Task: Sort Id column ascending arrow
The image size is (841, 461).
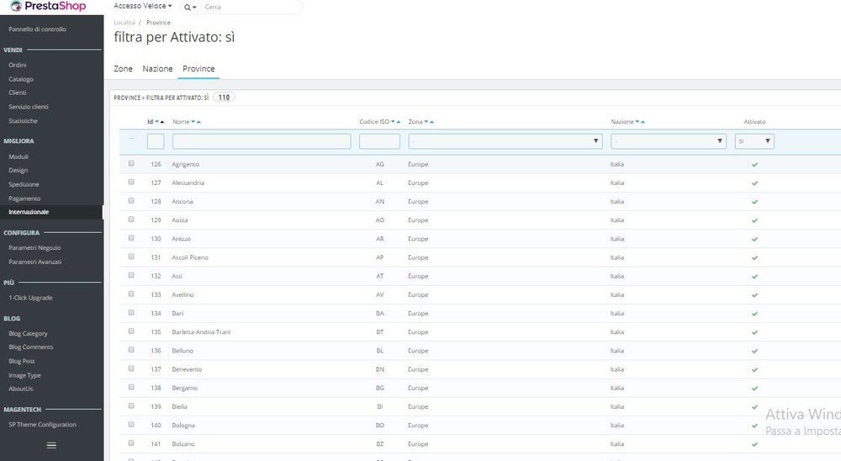Action: pos(162,122)
